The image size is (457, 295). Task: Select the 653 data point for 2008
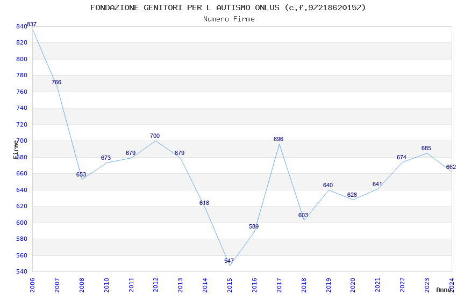click(x=81, y=174)
